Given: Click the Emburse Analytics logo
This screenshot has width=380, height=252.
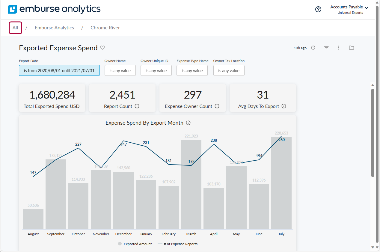Looking at the screenshot, I should (x=54, y=9).
